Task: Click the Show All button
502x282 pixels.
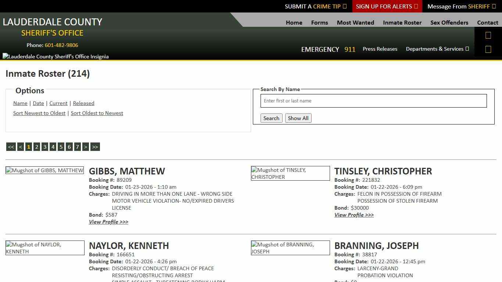Action: click(x=298, y=118)
